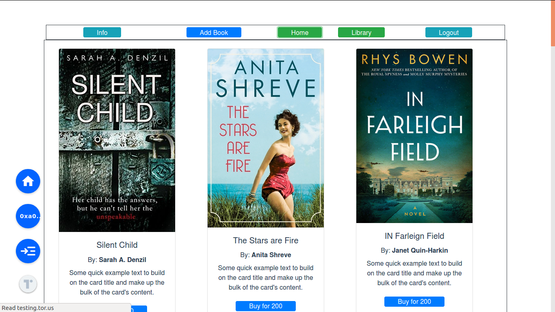Click Logout in the navigation bar
The image size is (555, 312).
[449, 32]
